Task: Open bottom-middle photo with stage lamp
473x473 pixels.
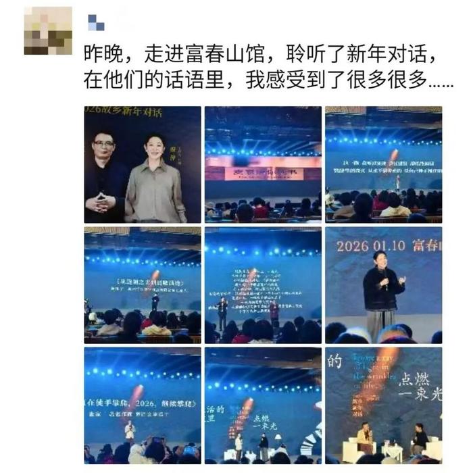Action: 263,405
